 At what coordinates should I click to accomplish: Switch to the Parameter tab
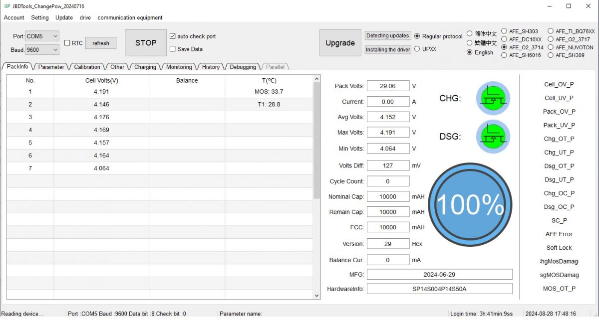[x=51, y=67]
